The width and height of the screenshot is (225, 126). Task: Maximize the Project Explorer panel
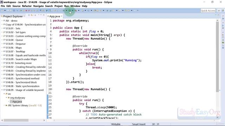point(44,15)
